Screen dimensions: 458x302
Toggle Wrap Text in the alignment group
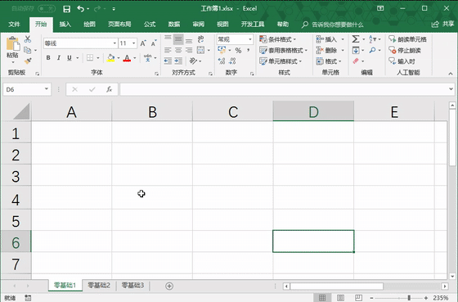pyautogui.click(x=200, y=39)
